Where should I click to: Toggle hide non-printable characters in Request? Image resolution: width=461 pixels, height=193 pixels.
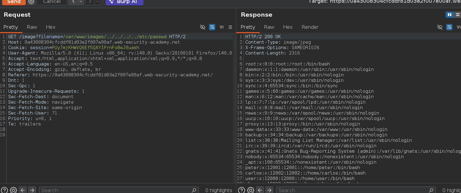click(203, 27)
